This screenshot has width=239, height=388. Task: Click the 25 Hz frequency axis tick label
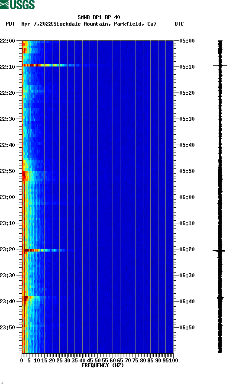pyautogui.click(x=59, y=361)
